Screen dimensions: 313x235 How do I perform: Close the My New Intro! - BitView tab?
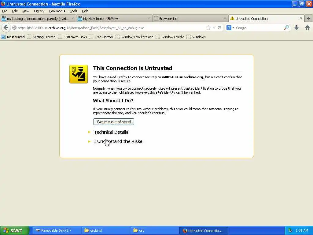click(x=149, y=18)
